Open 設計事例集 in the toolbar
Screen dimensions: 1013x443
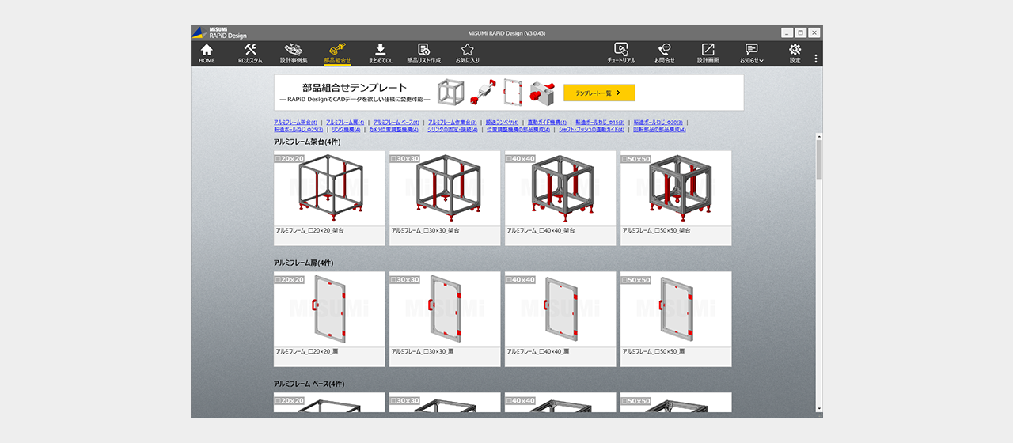[294, 52]
